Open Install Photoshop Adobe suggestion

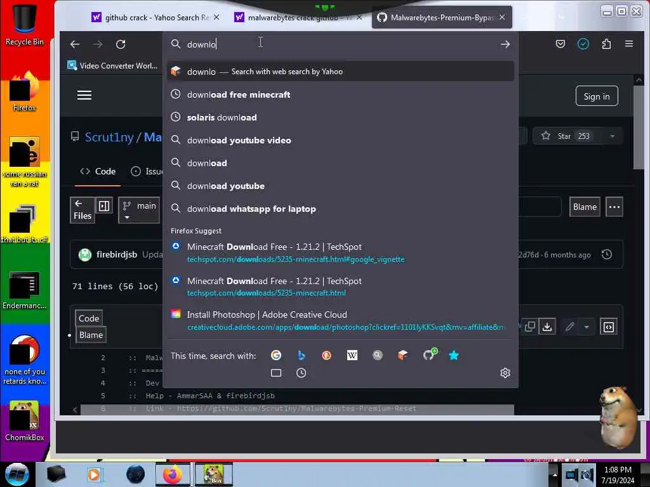[x=340, y=320]
